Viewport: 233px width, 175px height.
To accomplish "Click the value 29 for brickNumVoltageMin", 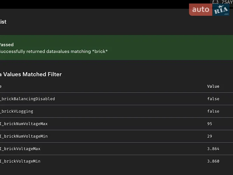I will coord(209,136).
